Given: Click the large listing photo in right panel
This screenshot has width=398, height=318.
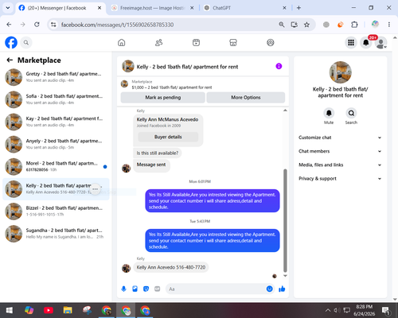Looking at the screenshot, I should (x=341, y=72).
